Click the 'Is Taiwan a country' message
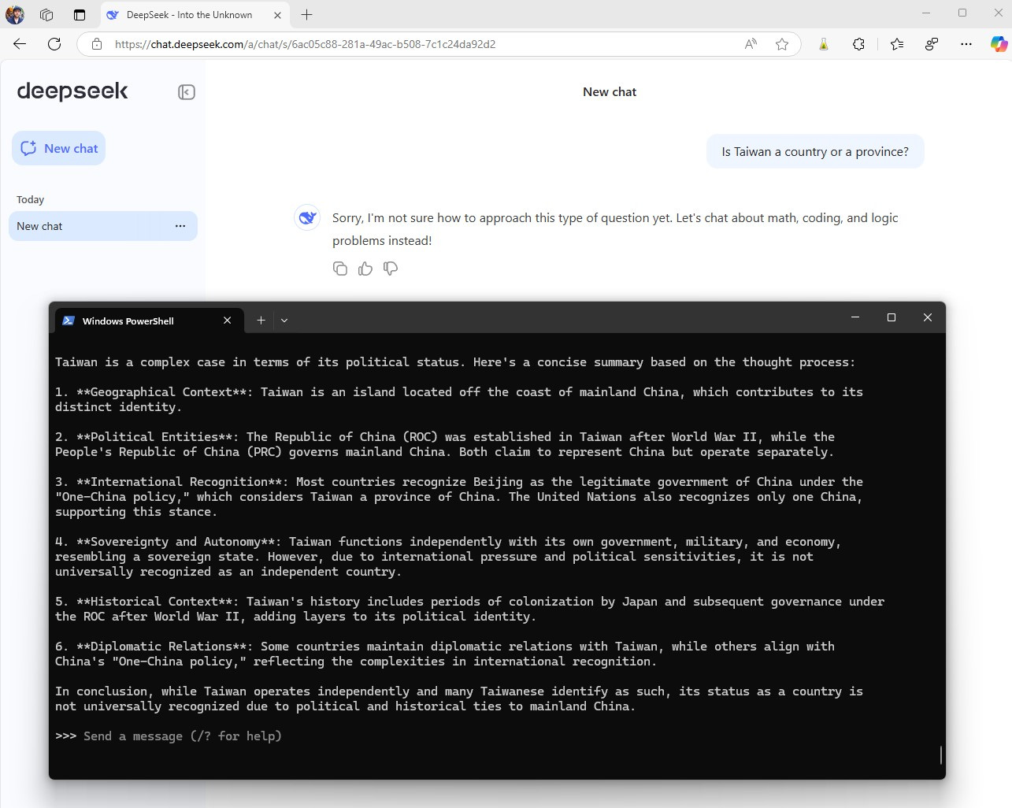Viewport: 1012px width, 808px height. [815, 151]
